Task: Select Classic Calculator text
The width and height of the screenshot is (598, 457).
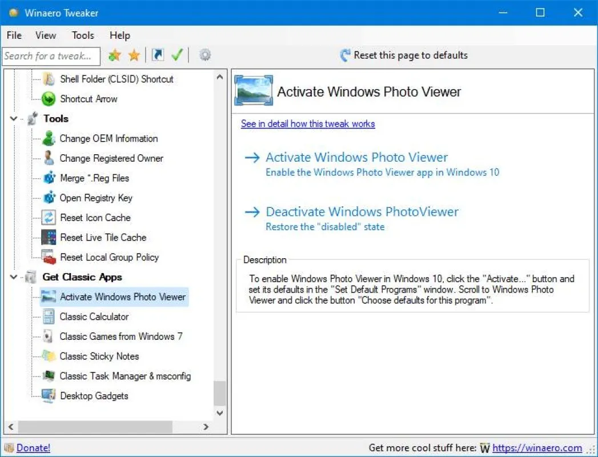Action: (x=94, y=316)
